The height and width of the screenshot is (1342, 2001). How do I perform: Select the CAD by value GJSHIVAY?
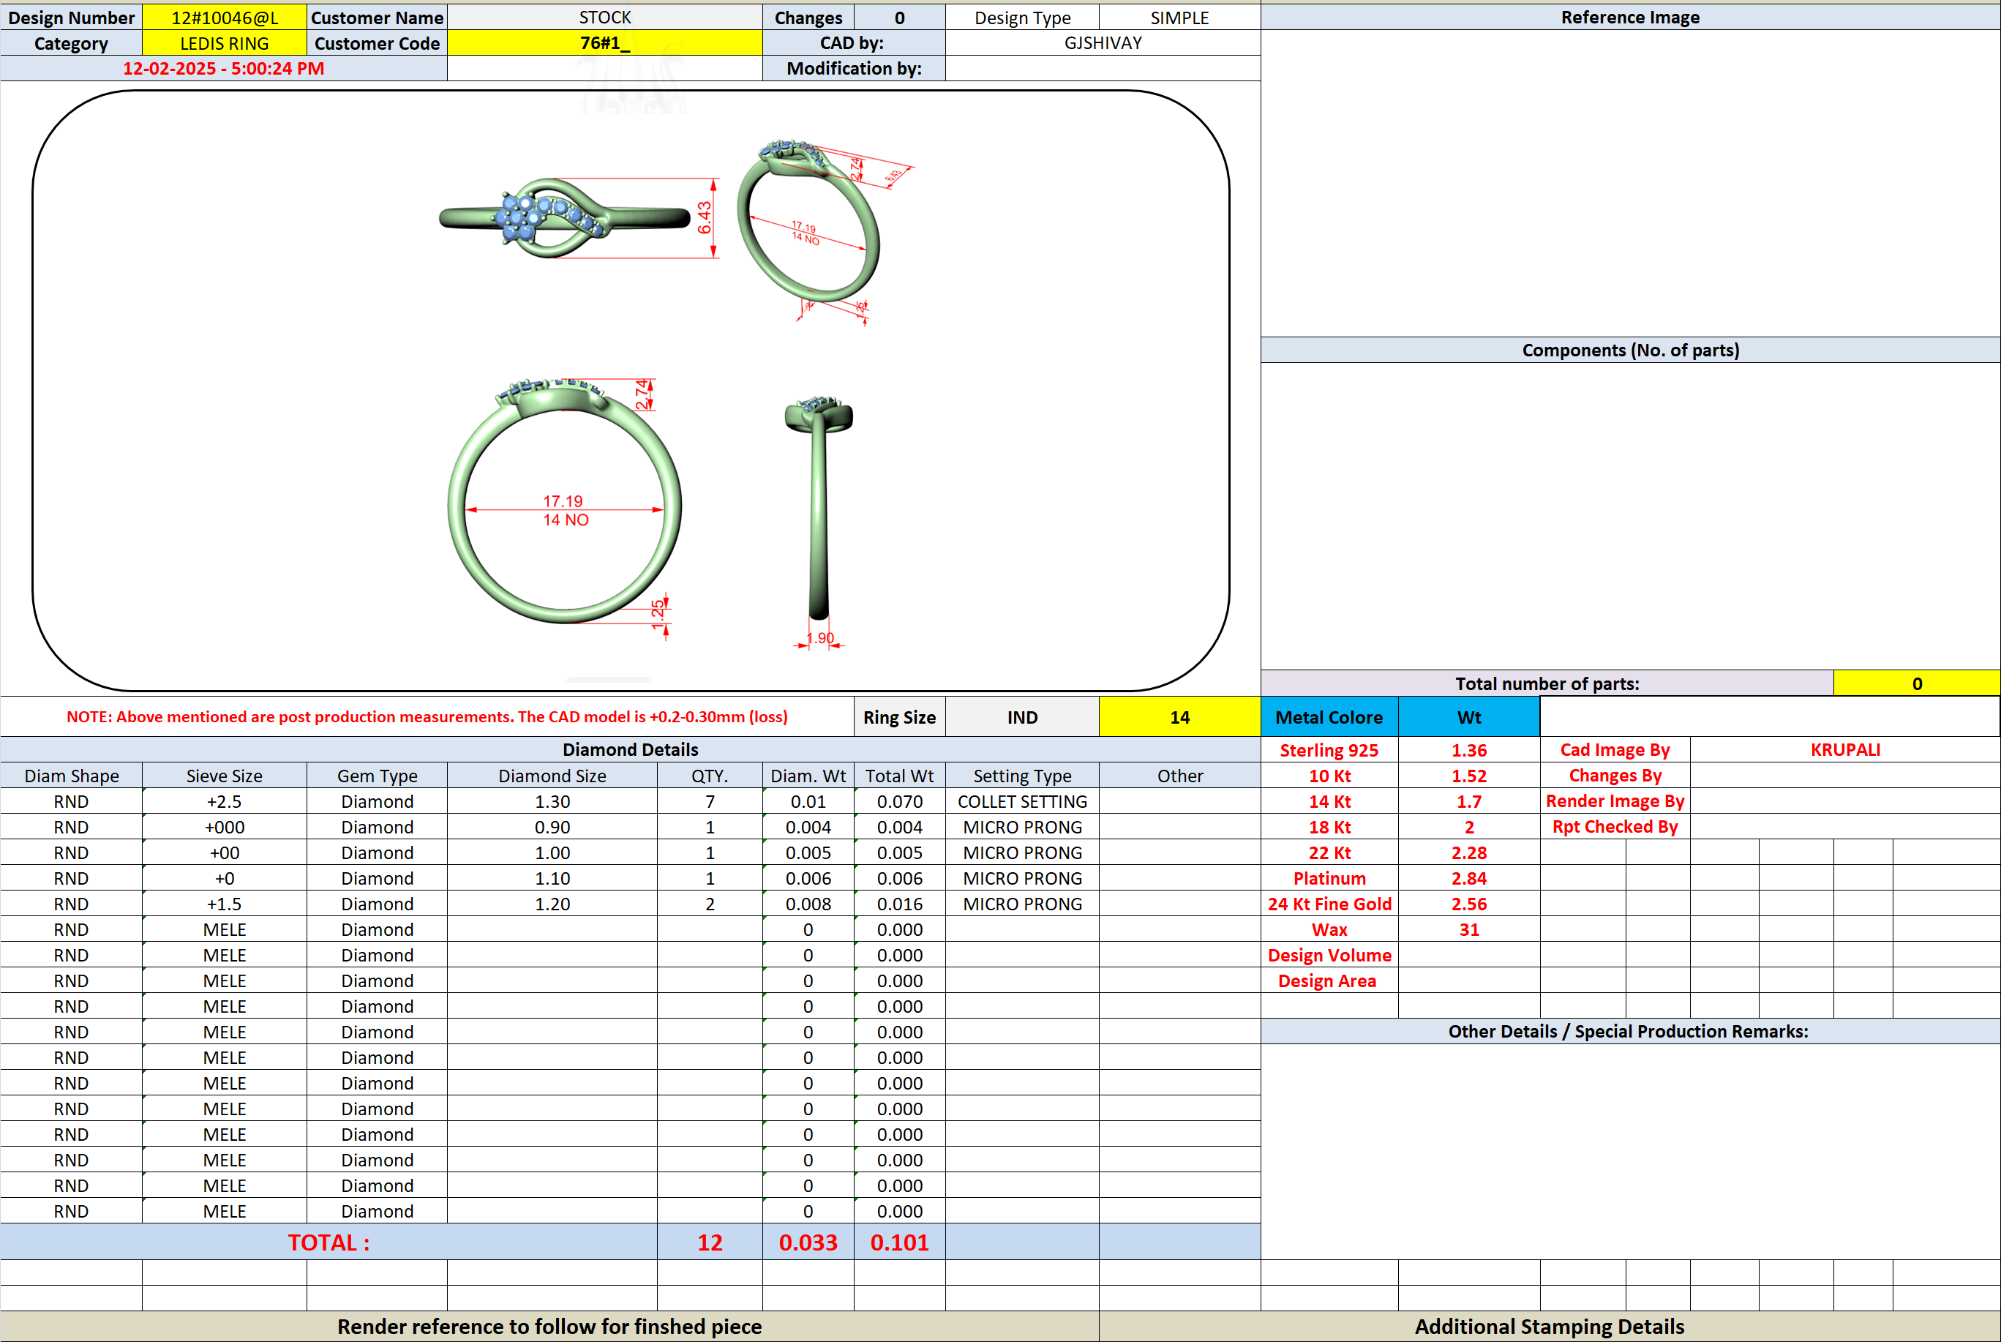[1103, 42]
